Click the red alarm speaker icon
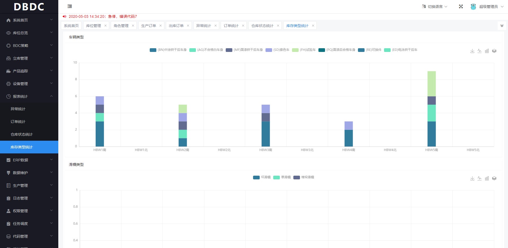The width and height of the screenshot is (508, 248). point(64,16)
